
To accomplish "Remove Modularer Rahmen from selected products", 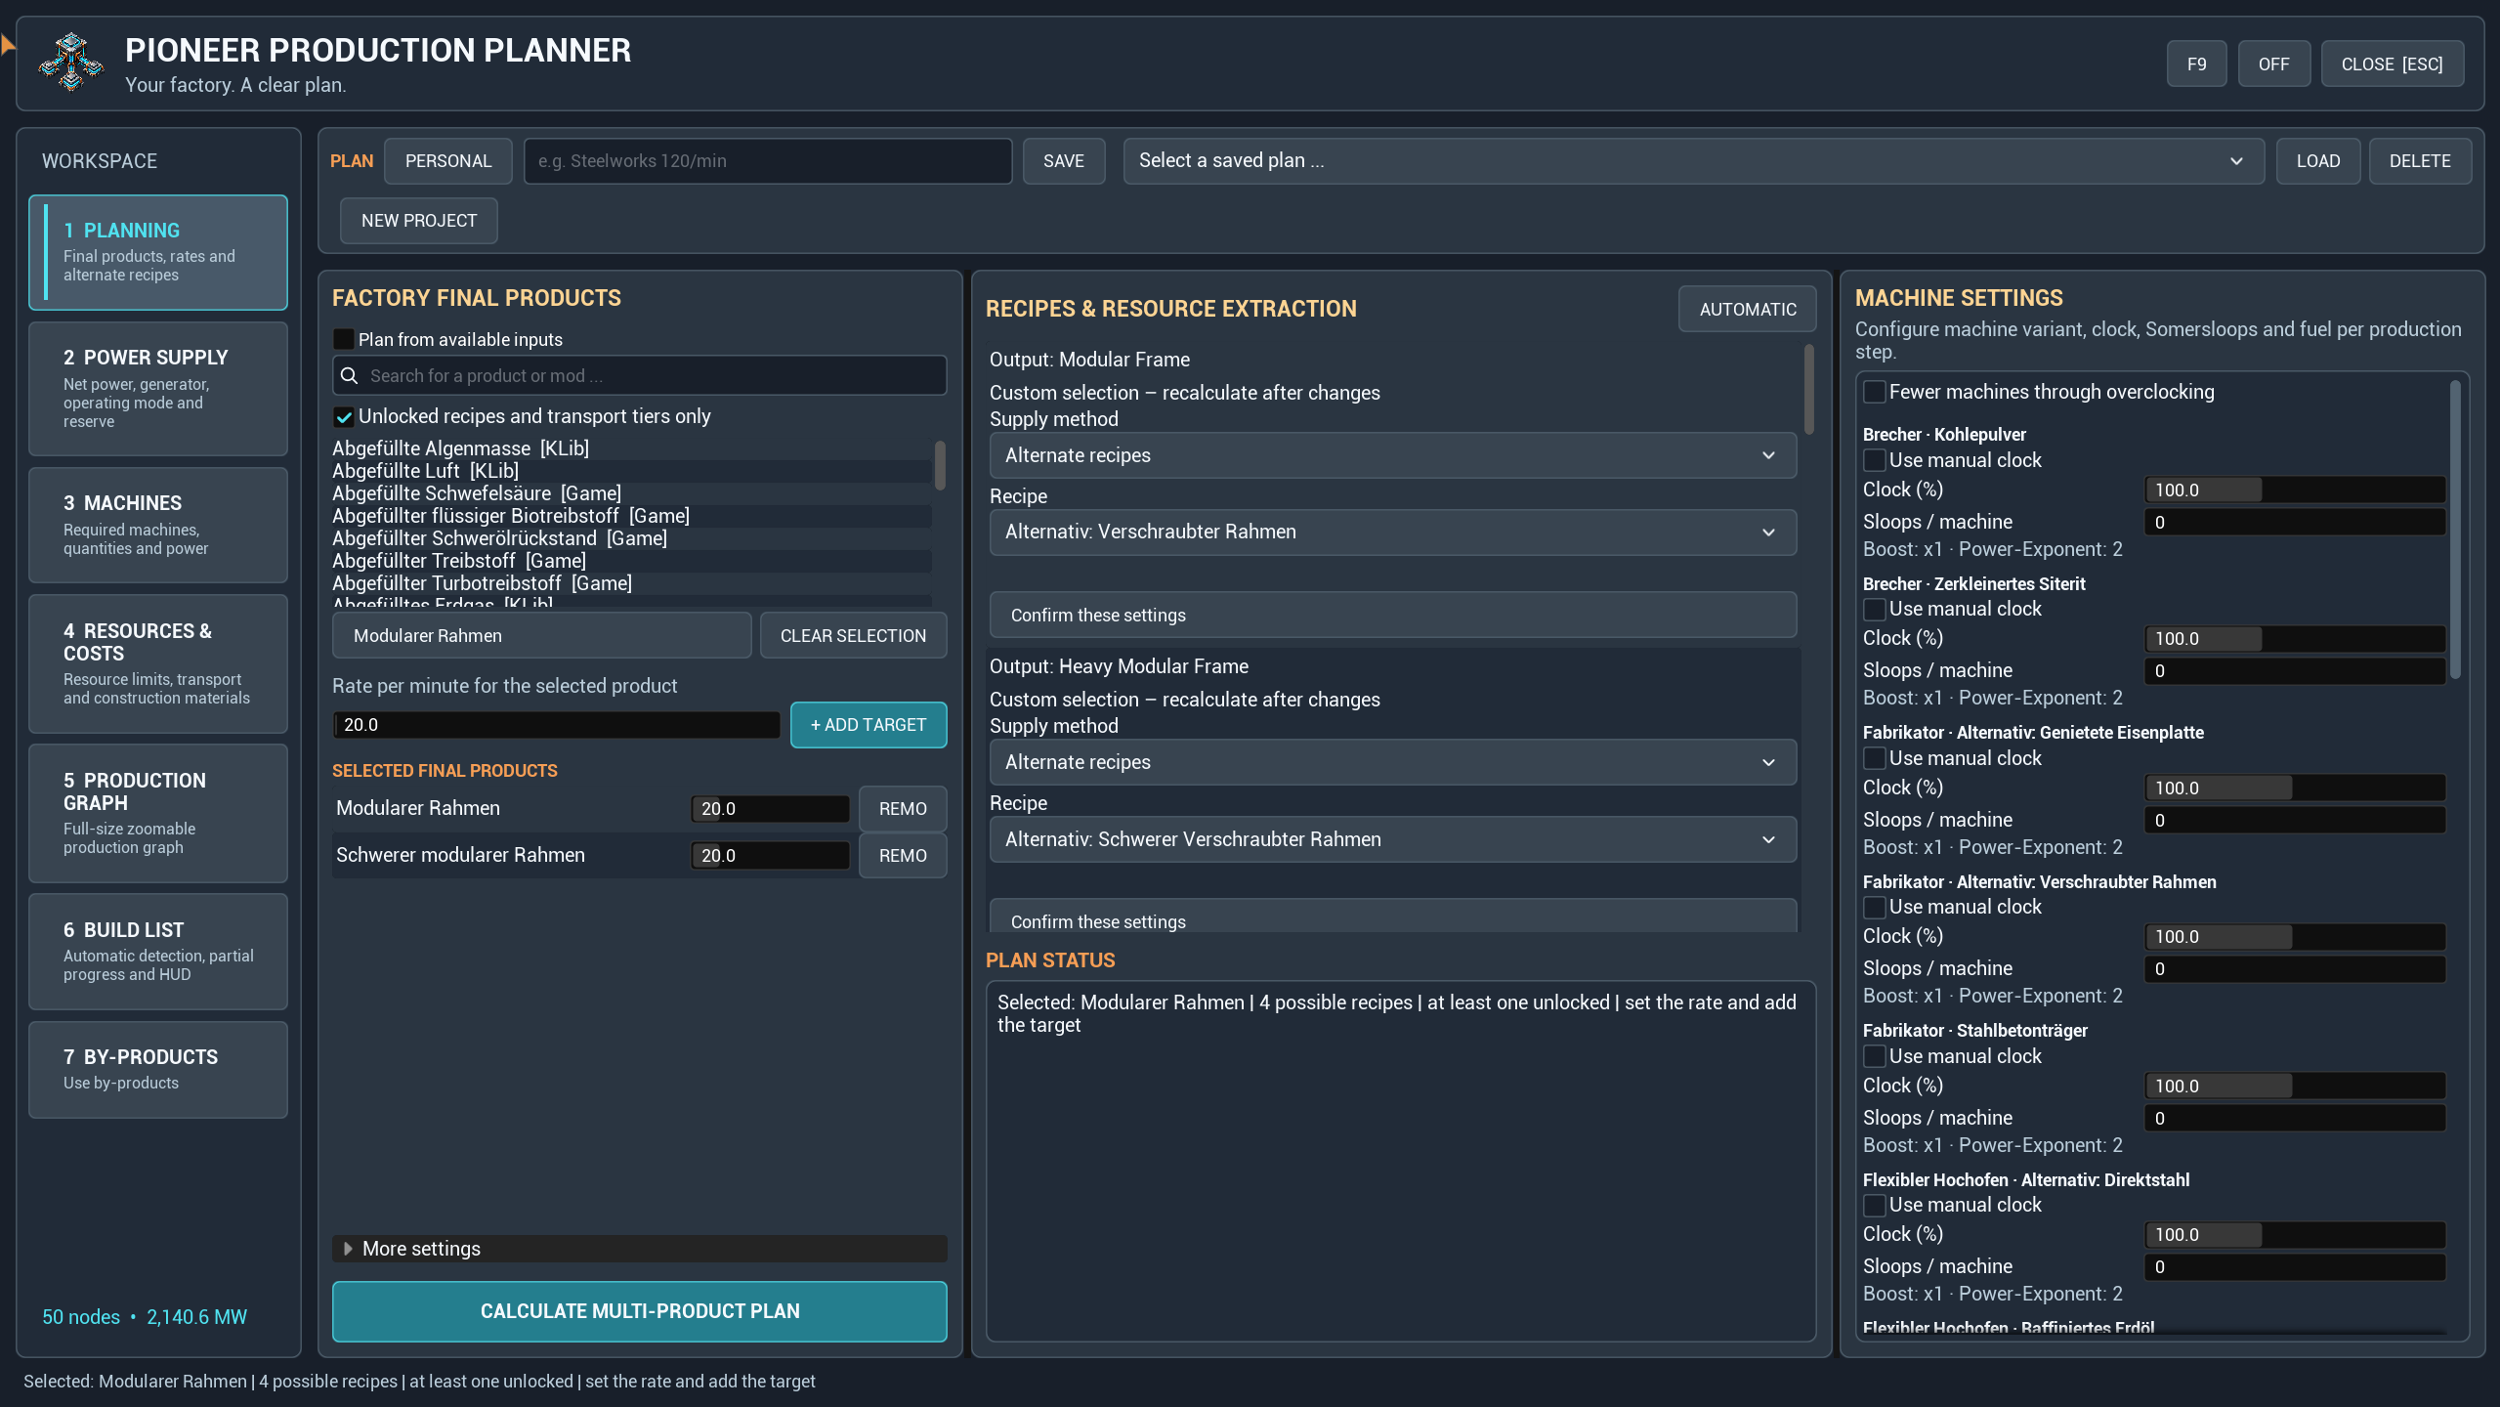I will pyautogui.click(x=903, y=809).
